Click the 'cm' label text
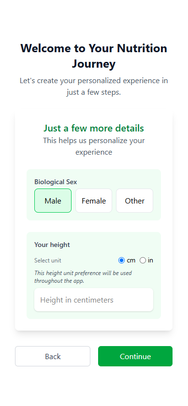 coord(131,261)
